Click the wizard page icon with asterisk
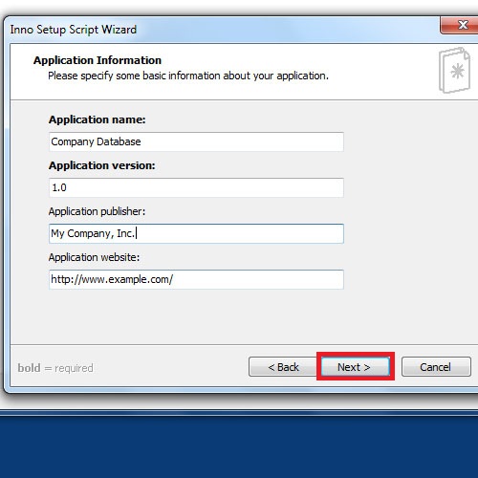 click(455, 71)
